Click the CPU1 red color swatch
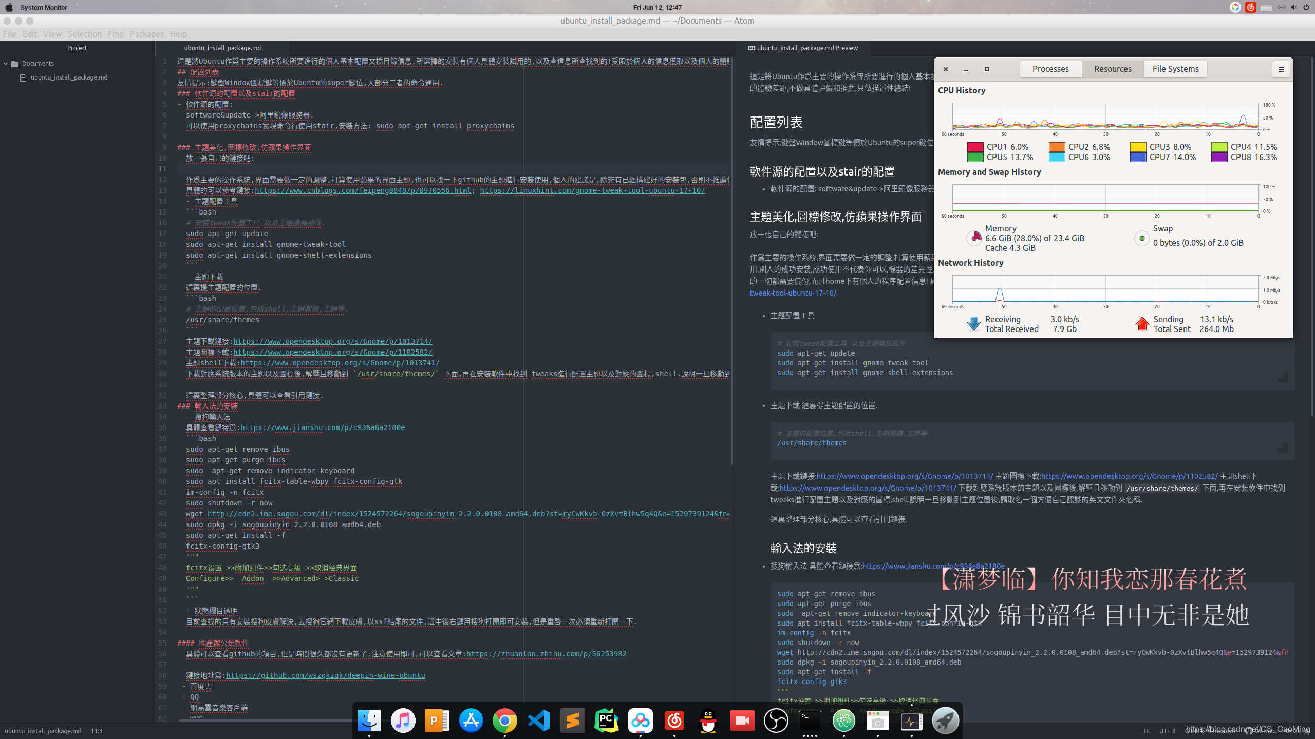This screenshot has height=739, width=1315. pos(975,147)
